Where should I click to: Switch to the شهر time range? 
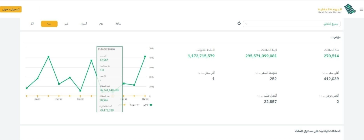(x=66, y=24)
